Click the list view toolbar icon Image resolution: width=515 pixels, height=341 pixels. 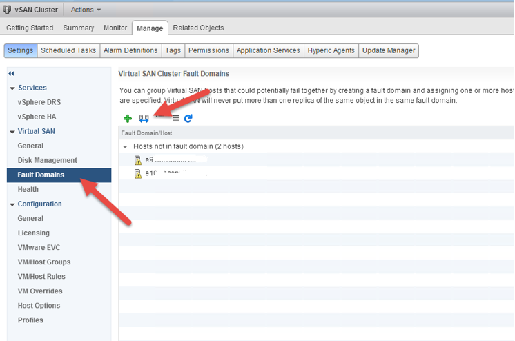[176, 118]
